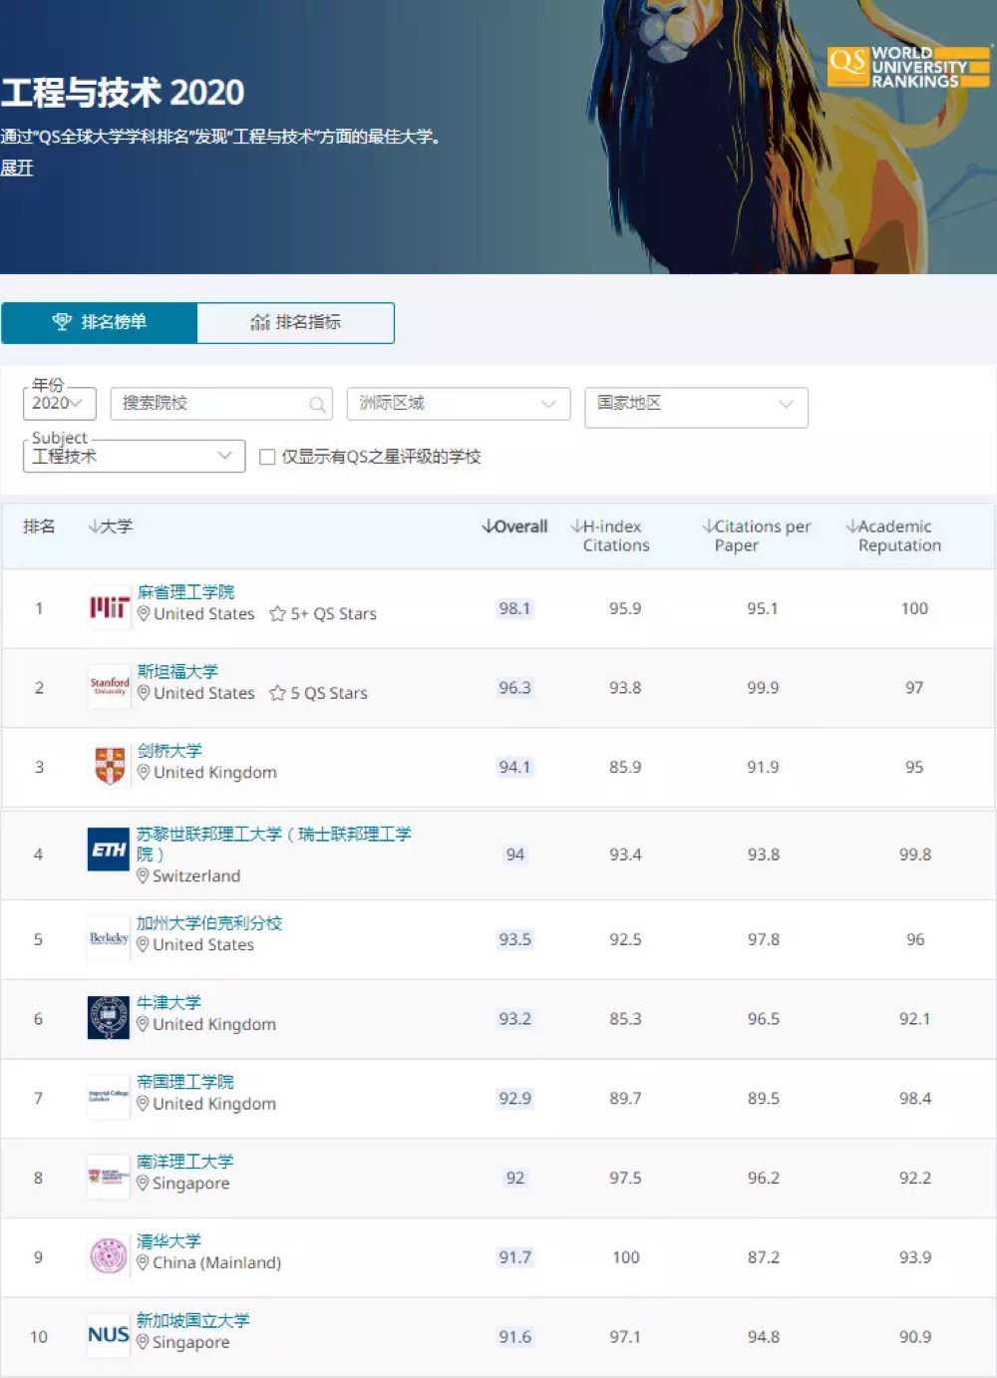Image resolution: width=997 pixels, height=1378 pixels.
Task: Click the Citations per Paper value 99.9
Action: coord(763,688)
